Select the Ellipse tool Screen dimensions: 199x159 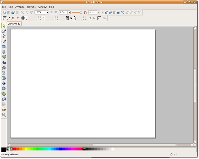4,52
